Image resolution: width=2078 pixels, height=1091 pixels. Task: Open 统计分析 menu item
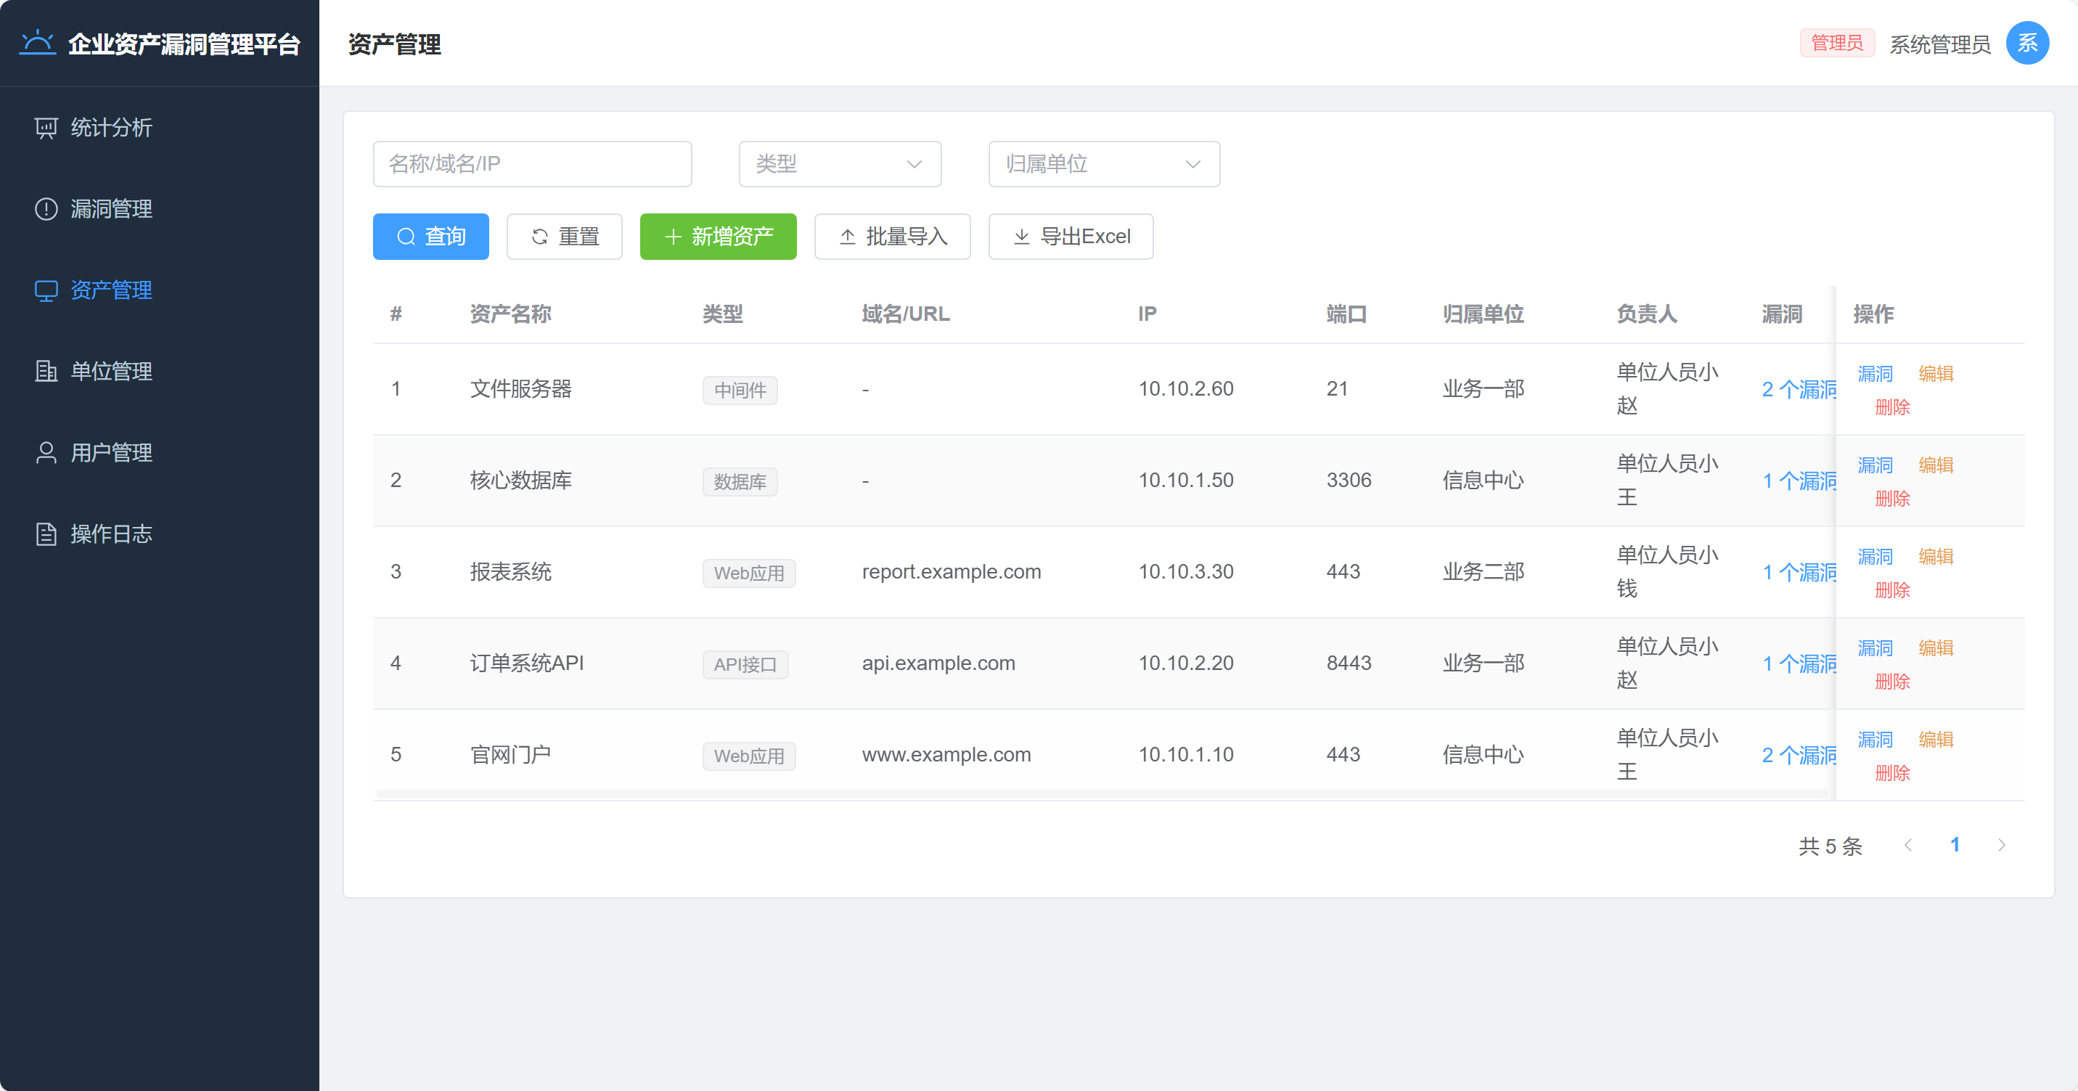[x=160, y=128]
